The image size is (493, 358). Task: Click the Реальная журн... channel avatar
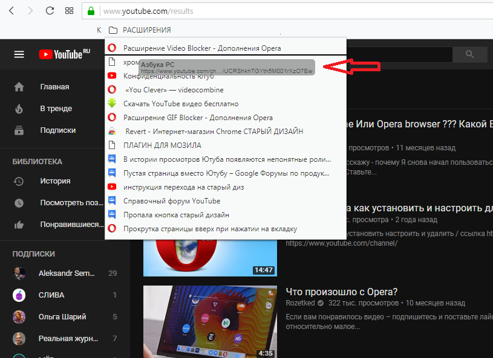click(19, 339)
